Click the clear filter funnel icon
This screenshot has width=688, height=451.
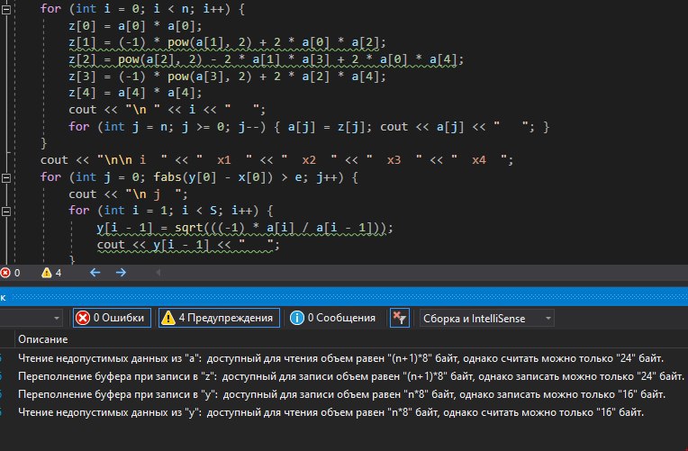tap(400, 318)
